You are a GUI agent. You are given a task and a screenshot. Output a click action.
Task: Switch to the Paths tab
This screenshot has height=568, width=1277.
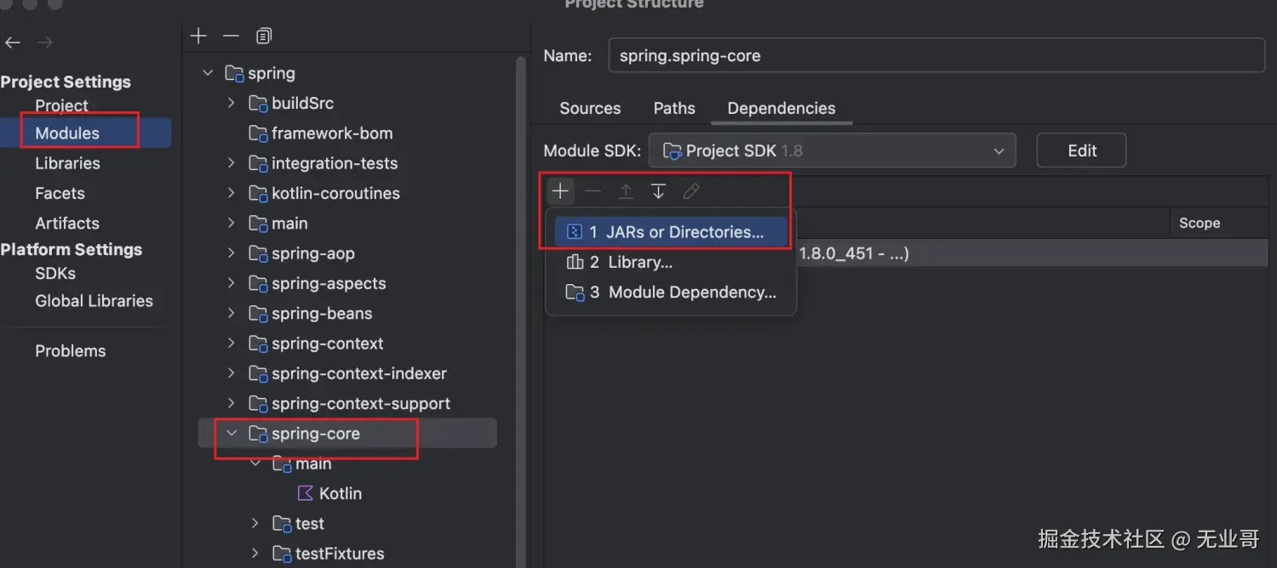674,108
